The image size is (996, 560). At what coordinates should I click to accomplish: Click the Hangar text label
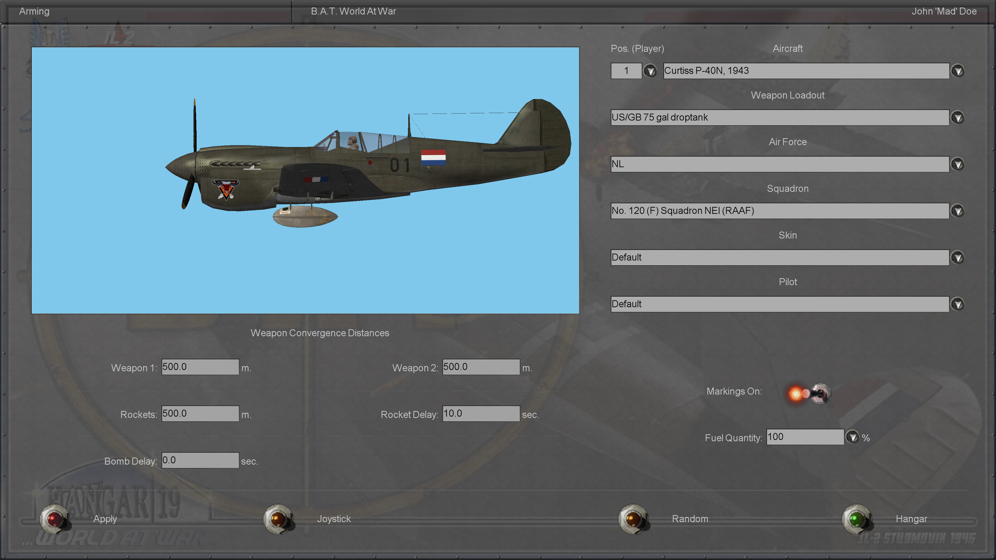coord(911,519)
